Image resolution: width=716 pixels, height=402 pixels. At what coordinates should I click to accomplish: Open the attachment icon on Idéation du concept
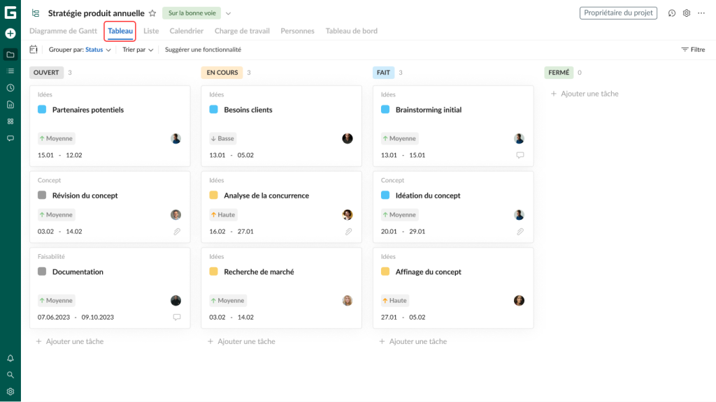(520, 232)
